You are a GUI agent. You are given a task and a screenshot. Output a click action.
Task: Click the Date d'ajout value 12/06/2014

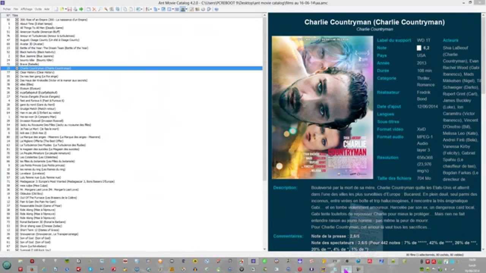click(x=428, y=107)
